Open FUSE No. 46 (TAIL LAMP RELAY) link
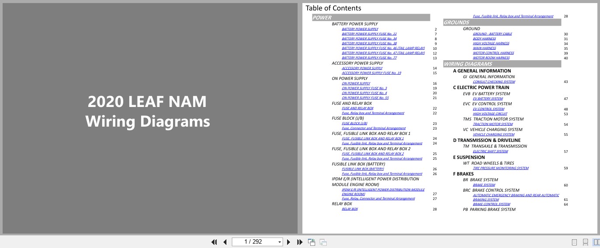The width and height of the screenshot is (600, 248). (x=383, y=48)
